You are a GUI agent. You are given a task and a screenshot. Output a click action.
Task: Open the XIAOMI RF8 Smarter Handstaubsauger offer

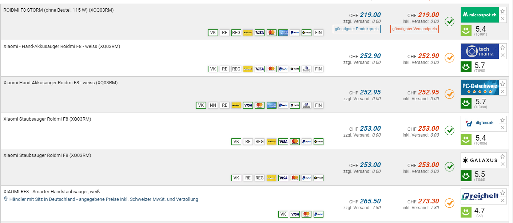(51, 192)
